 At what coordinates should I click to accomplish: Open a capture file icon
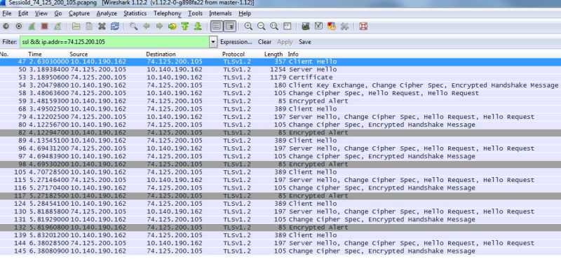tap(76, 27)
